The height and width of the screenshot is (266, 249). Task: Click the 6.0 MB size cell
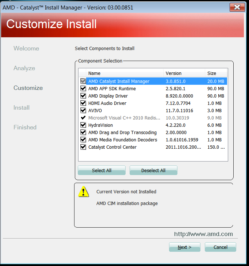click(214, 125)
